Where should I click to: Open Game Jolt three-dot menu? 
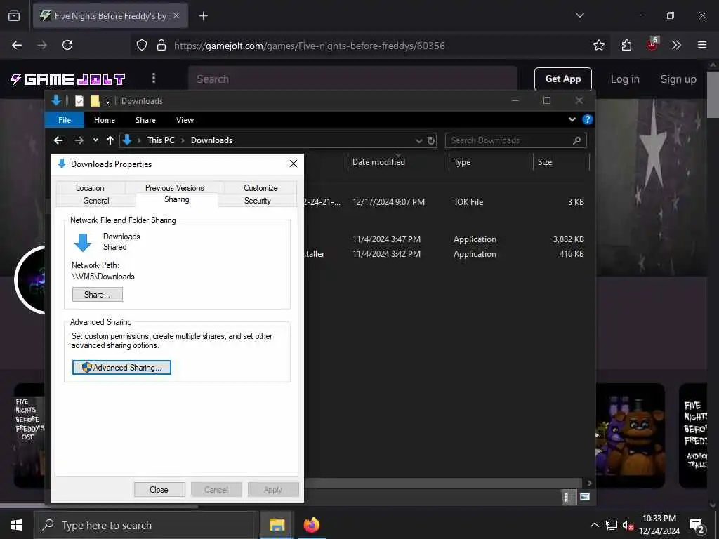(x=154, y=79)
